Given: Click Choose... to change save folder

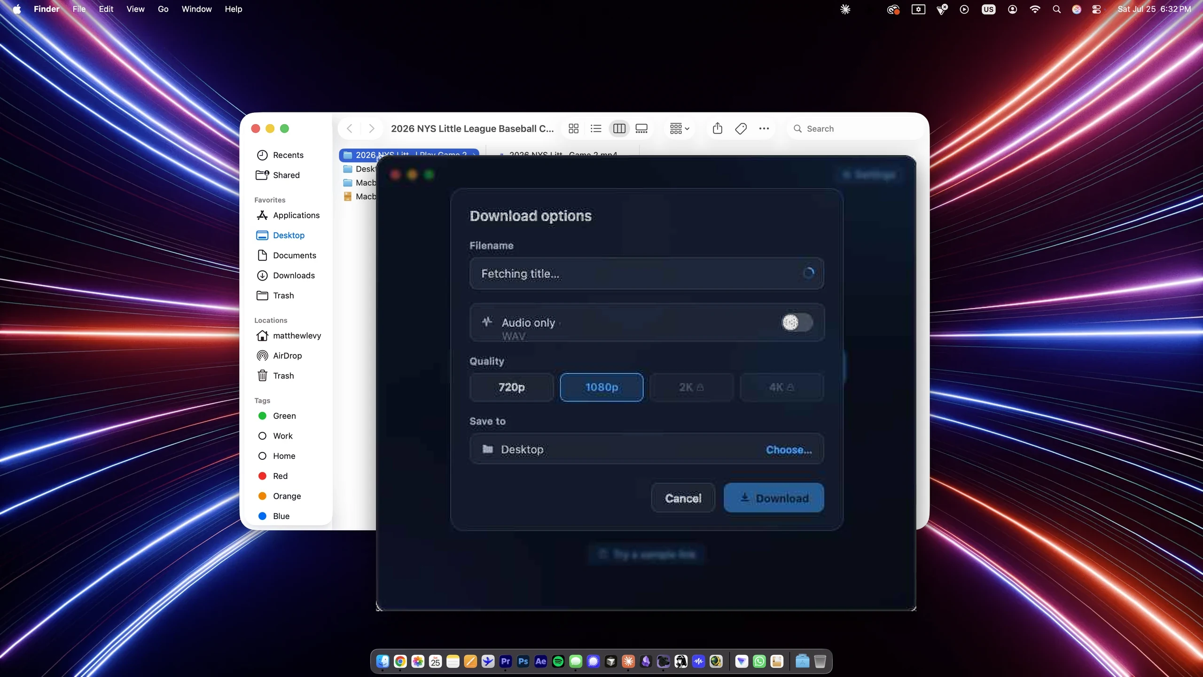Looking at the screenshot, I should (x=789, y=449).
